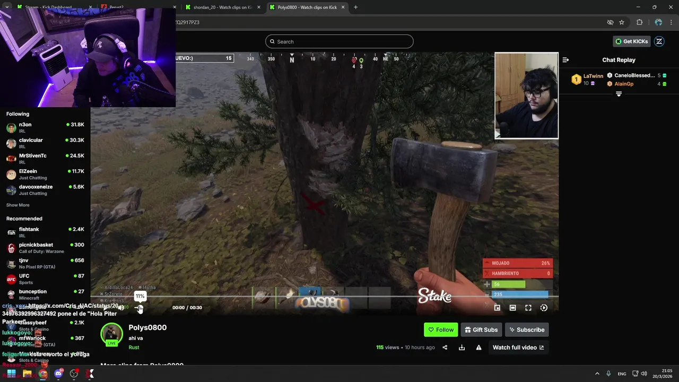Image resolution: width=679 pixels, height=382 pixels.
Task: Close the Polys0800 browser tab
Action: pyautogui.click(x=343, y=7)
